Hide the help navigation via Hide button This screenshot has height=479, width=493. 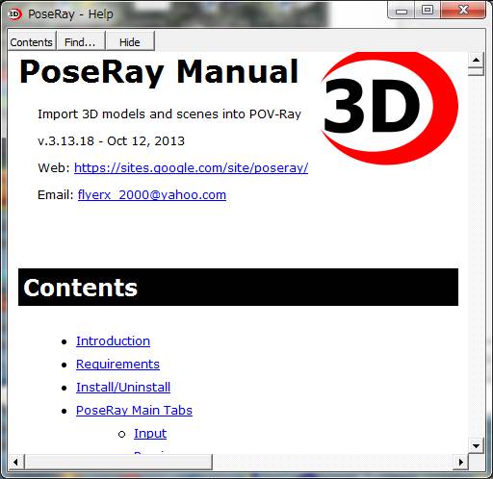pyautogui.click(x=130, y=41)
